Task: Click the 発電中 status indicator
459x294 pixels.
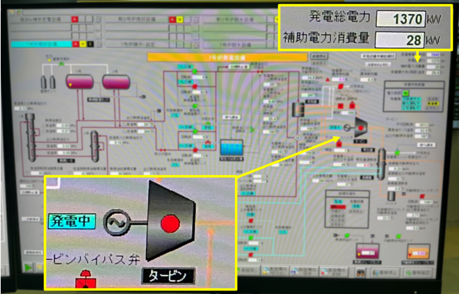Action: (x=70, y=222)
